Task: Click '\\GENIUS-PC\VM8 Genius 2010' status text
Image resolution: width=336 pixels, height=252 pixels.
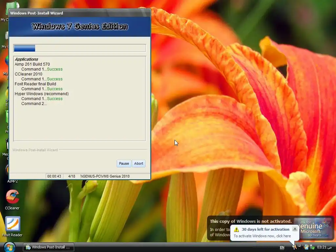Action: point(105,176)
